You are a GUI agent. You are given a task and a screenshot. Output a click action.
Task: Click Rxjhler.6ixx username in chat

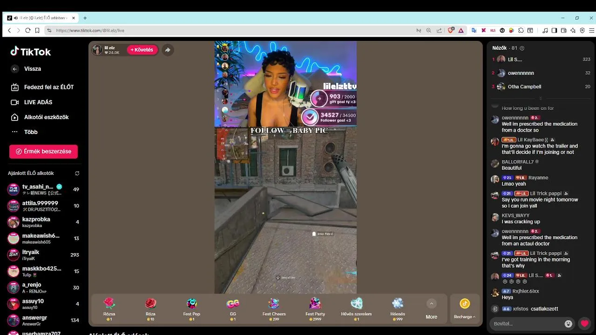526,291
